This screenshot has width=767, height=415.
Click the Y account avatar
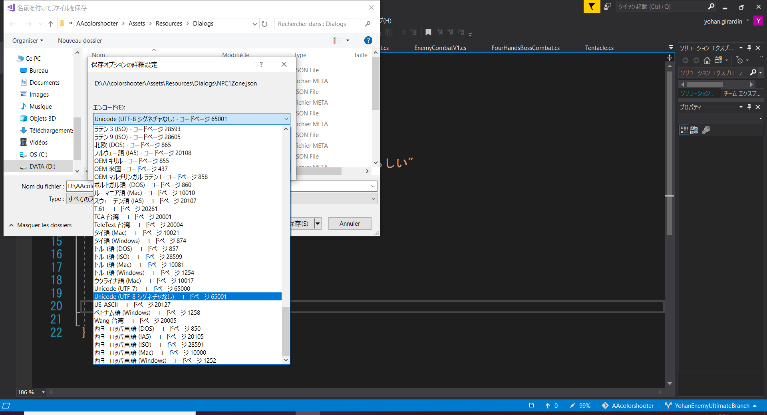758,21
